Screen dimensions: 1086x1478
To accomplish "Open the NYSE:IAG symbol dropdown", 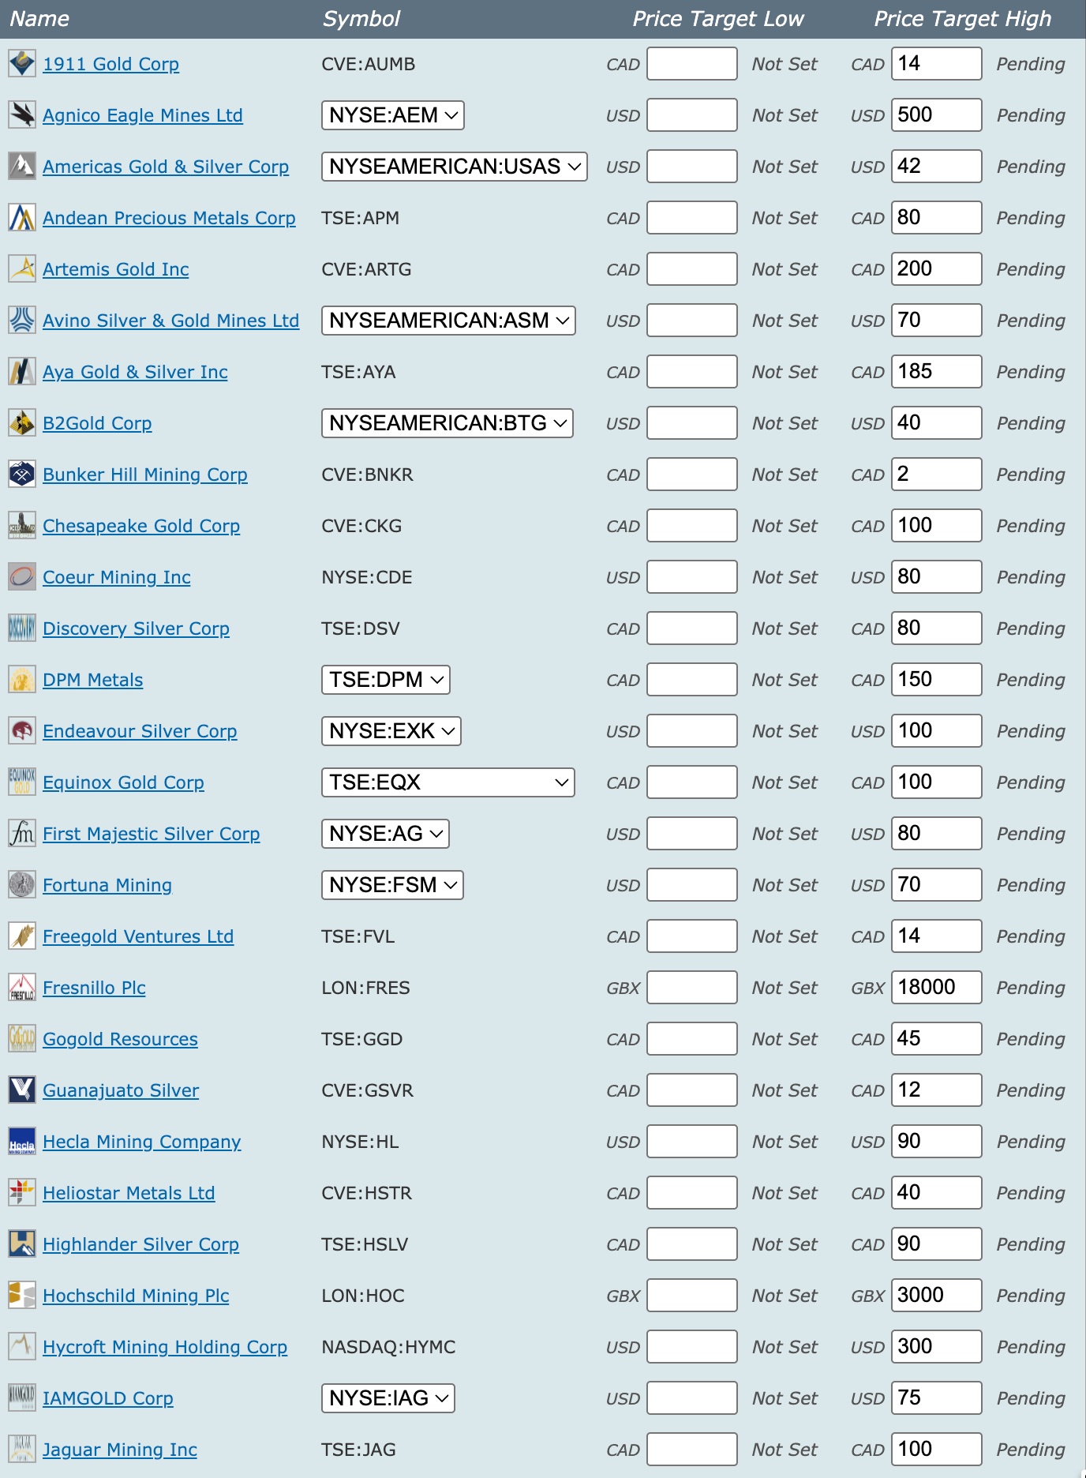I will coord(388,1398).
